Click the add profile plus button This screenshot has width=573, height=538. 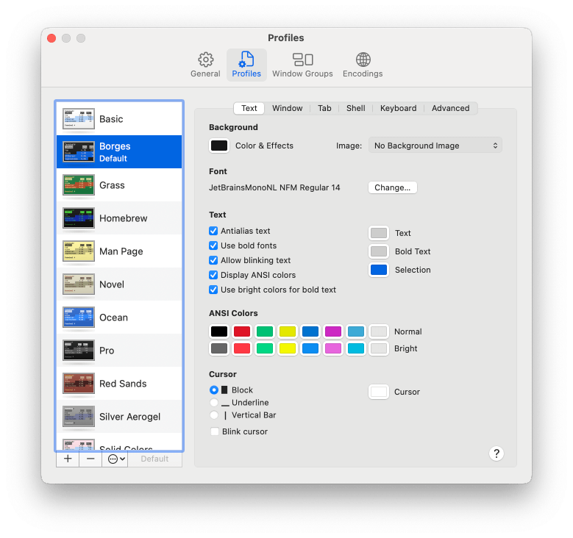68,459
